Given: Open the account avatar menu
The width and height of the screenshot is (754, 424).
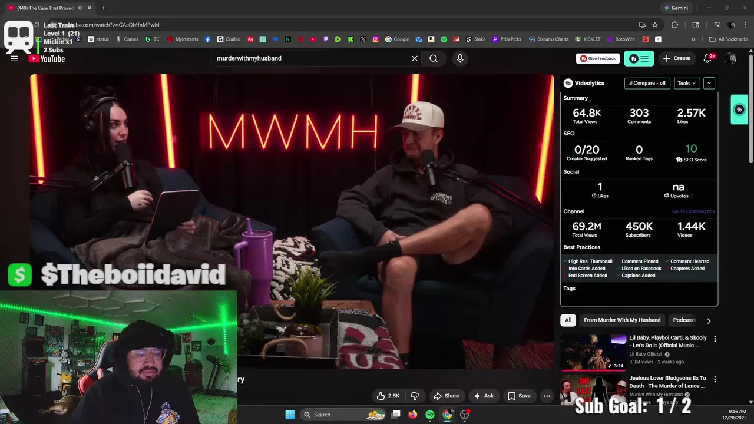Looking at the screenshot, I should (731, 58).
